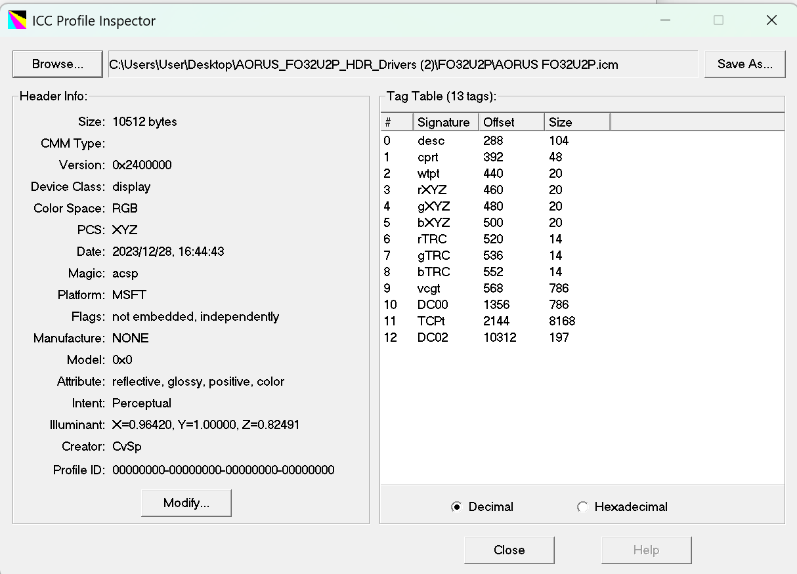Viewport: 797px width, 574px height.
Task: Select the Hexadecimal radio button
Action: pos(582,506)
